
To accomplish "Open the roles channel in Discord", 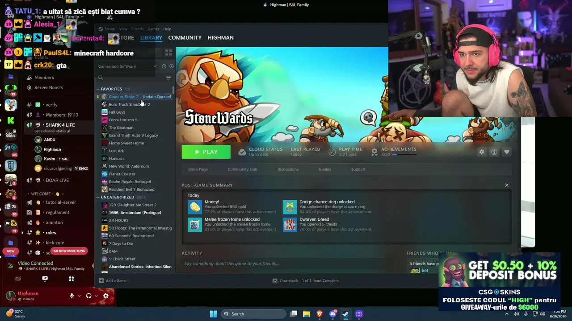I will [51, 233].
